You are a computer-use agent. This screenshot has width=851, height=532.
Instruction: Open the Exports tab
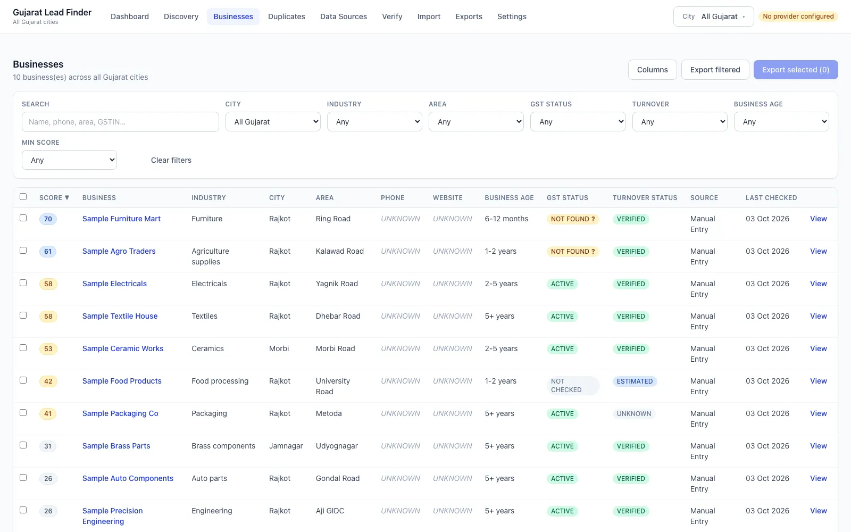pyautogui.click(x=469, y=16)
